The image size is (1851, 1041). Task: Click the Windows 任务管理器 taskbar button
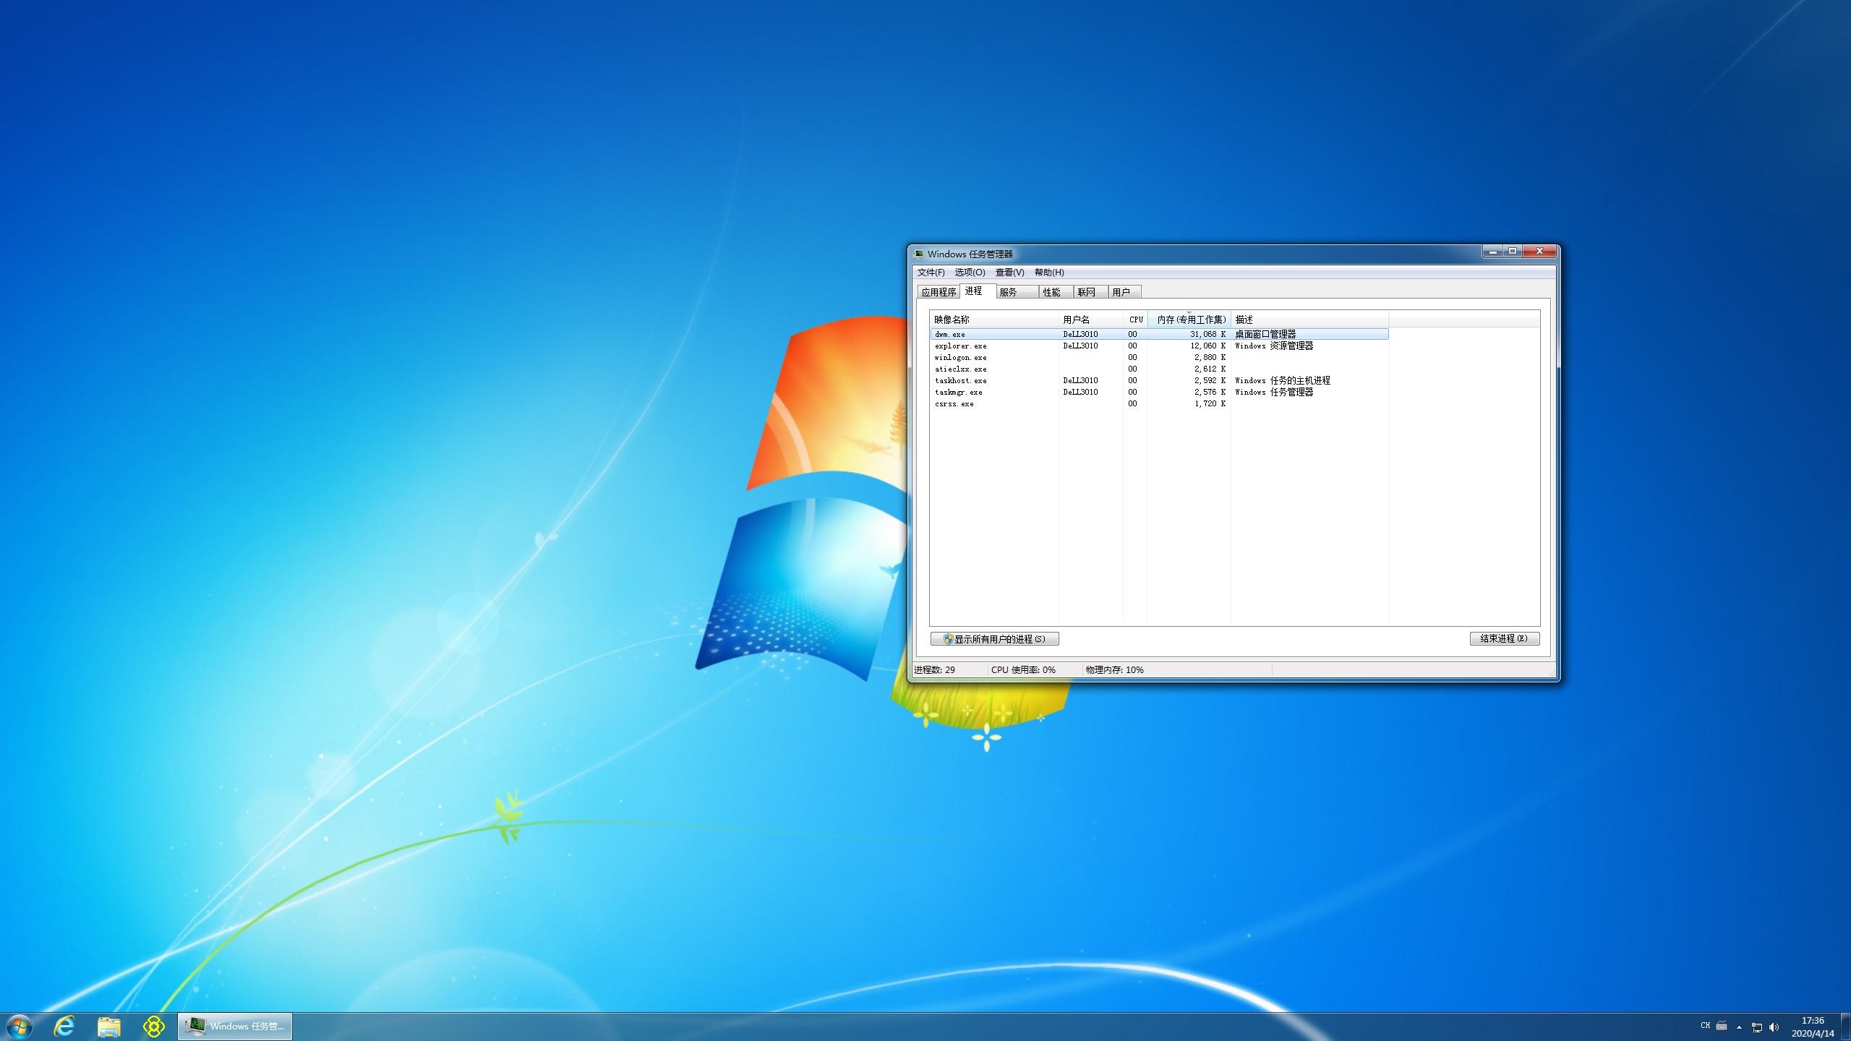(235, 1026)
